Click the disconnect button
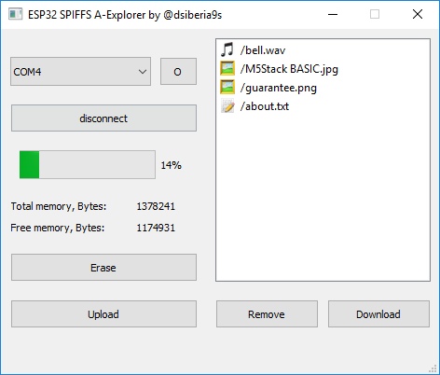The height and width of the screenshot is (375, 440). pyautogui.click(x=103, y=118)
